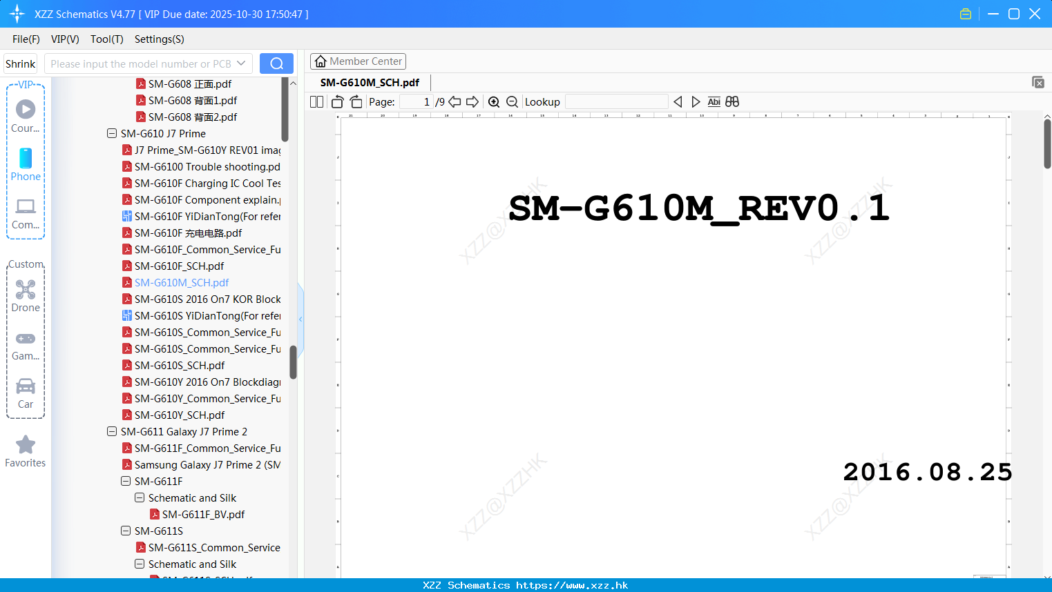Click the binoculars search icon
Screen dimensions: 1052x592
732,102
